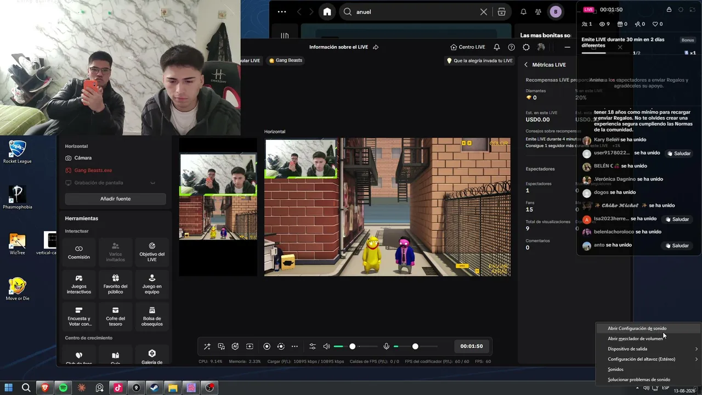This screenshot has height=395, width=702.
Task: Open Spotify profile avatar B
Action: click(x=556, y=12)
